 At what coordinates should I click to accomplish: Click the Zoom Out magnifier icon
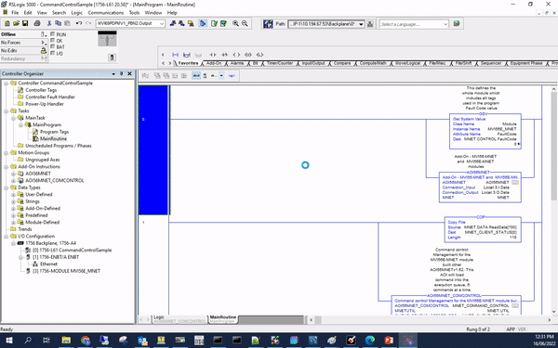245,23
